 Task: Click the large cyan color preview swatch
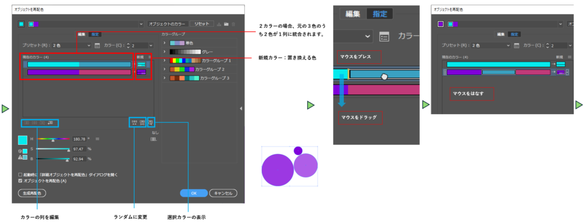(x=23, y=140)
